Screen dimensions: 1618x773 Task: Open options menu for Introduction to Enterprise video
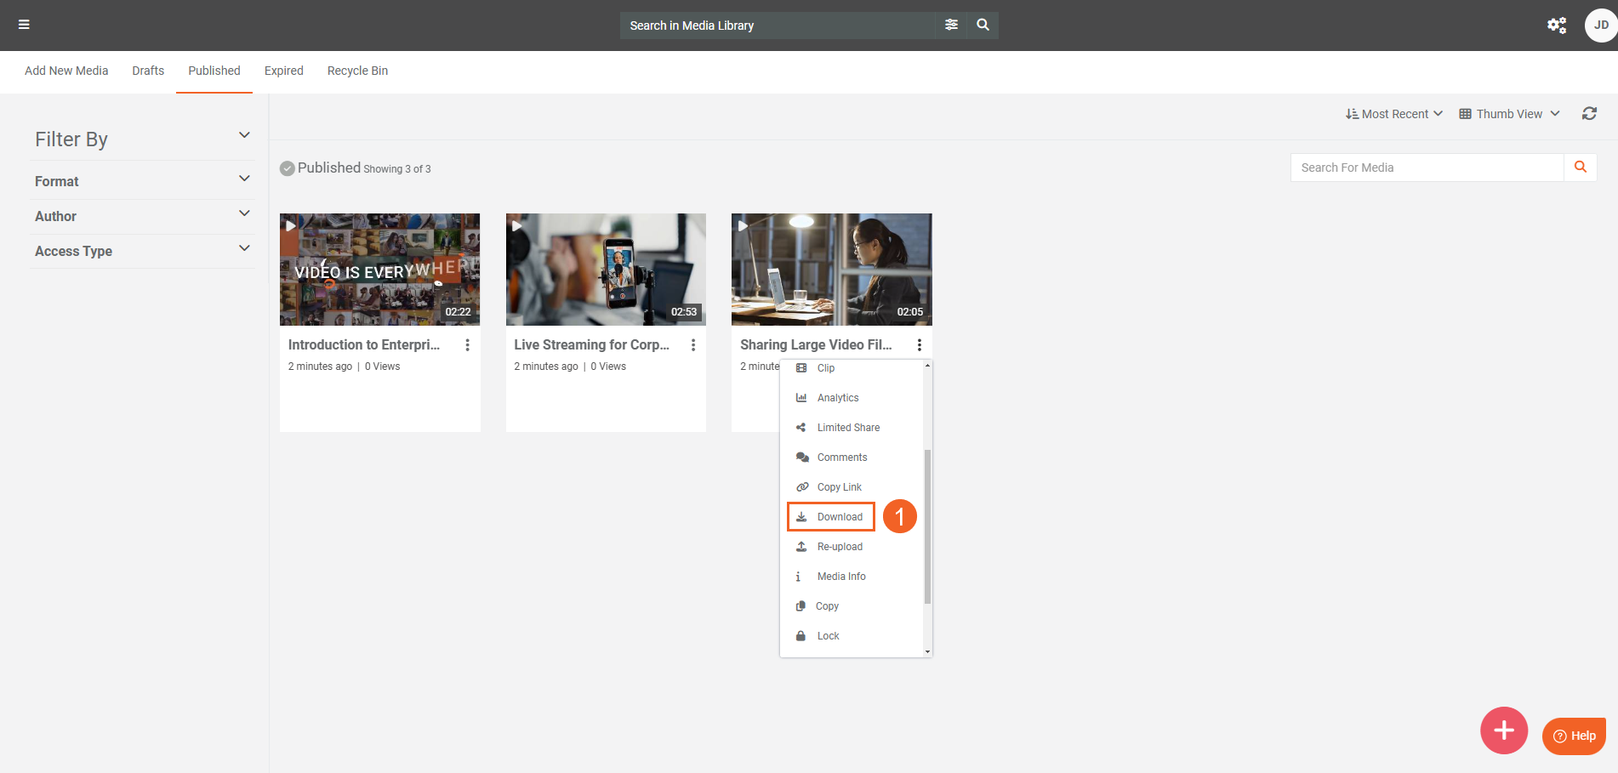tap(467, 345)
